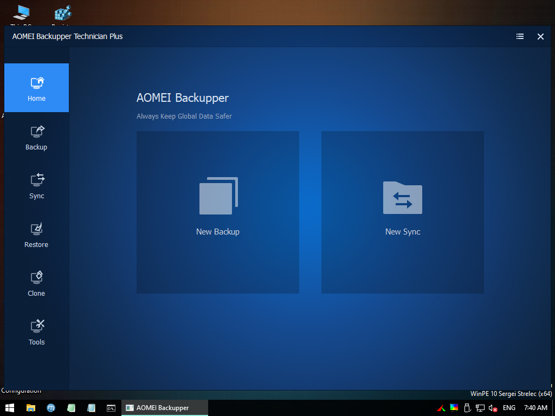Viewport: 555px width, 416px height.
Task: Click the New Backup tile
Action: coord(218,212)
